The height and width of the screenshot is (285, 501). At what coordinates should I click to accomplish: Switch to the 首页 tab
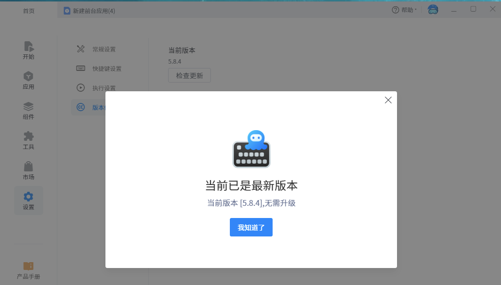coord(29,11)
